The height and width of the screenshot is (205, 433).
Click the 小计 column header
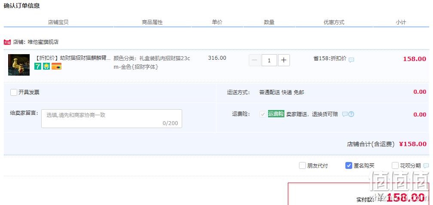401,22
